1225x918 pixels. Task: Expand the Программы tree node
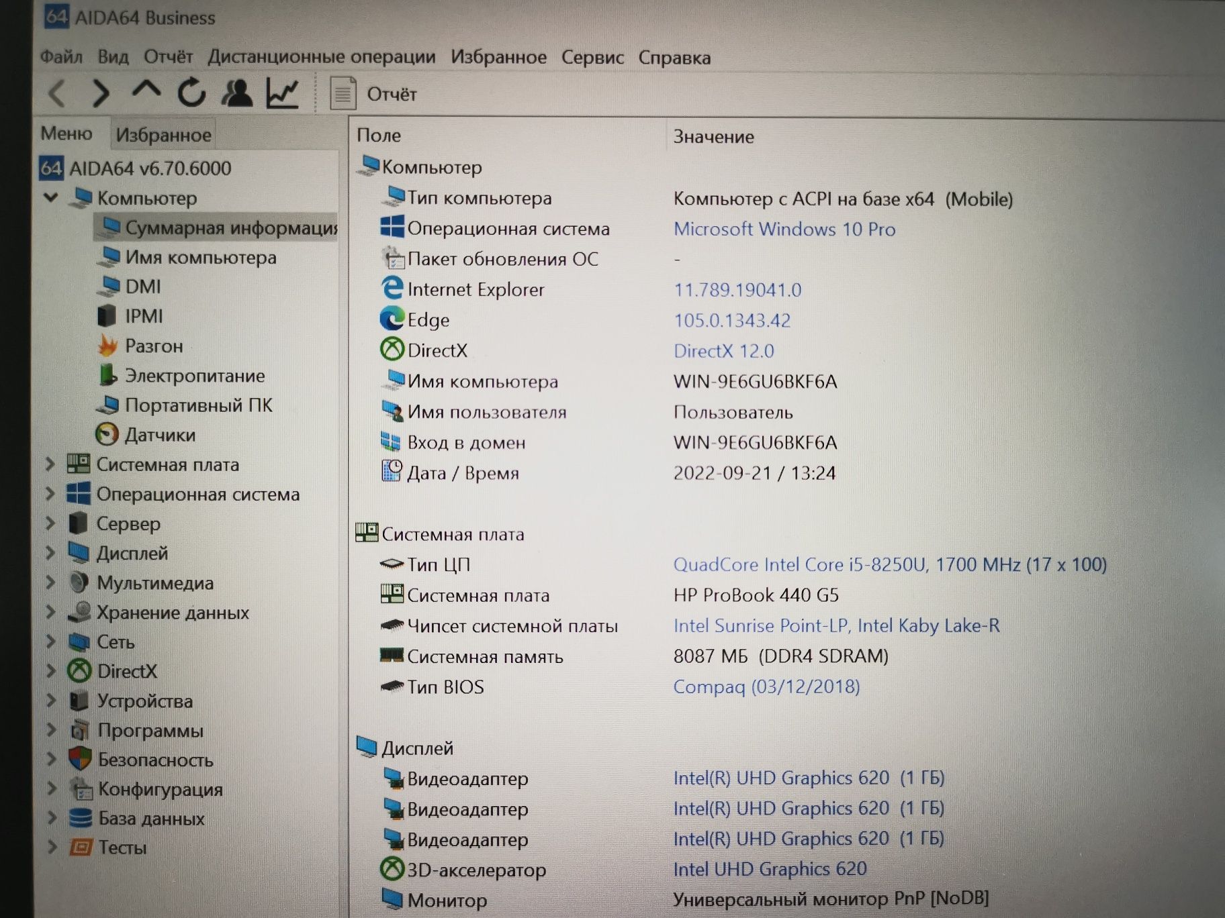tap(51, 729)
